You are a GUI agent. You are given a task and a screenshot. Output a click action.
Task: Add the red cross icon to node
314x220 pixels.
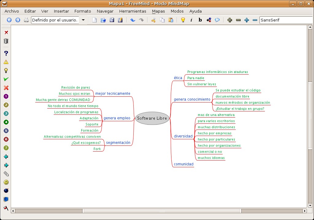[x=6, y=88]
